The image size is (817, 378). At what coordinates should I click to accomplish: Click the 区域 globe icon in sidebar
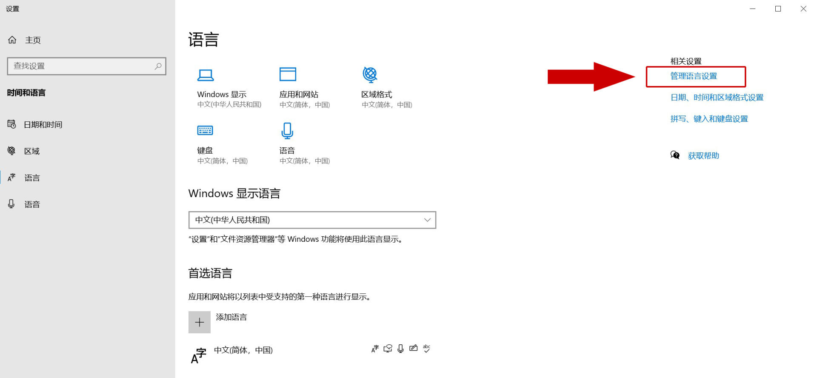(x=11, y=151)
